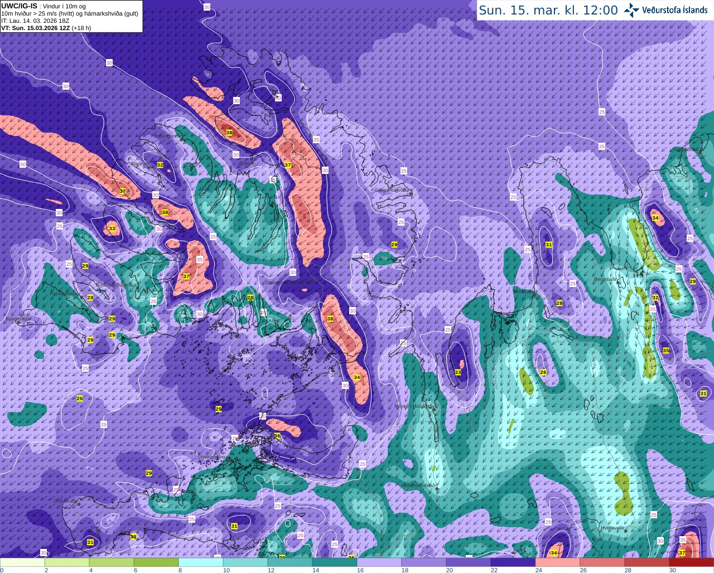Click the Bíldudalsflugvöllur station label
This screenshot has width=714, height=574.
point(117,284)
